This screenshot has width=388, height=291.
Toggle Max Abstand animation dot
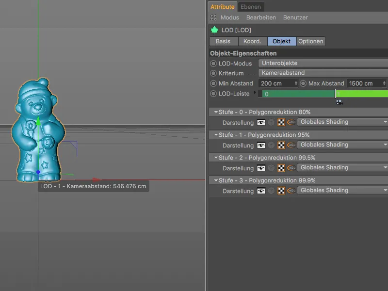[303, 83]
